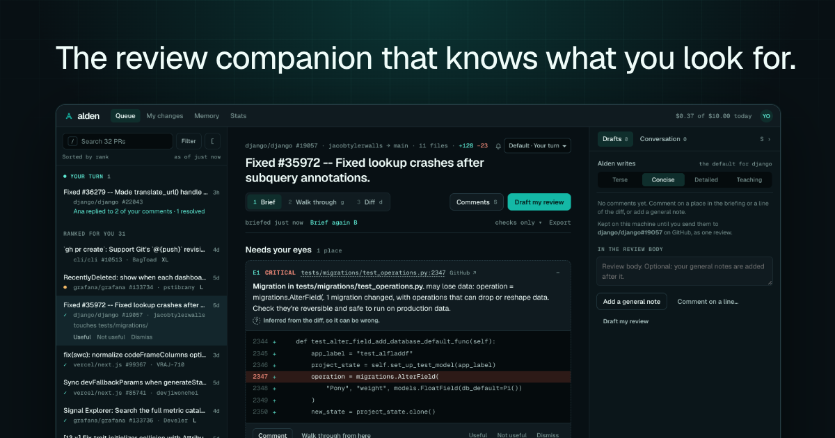Click the Comments button
Screen dimensions: 835x438
[477, 202]
